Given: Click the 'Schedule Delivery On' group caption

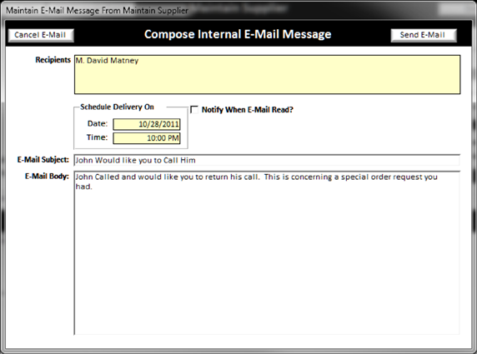Looking at the screenshot, I should (x=117, y=107).
